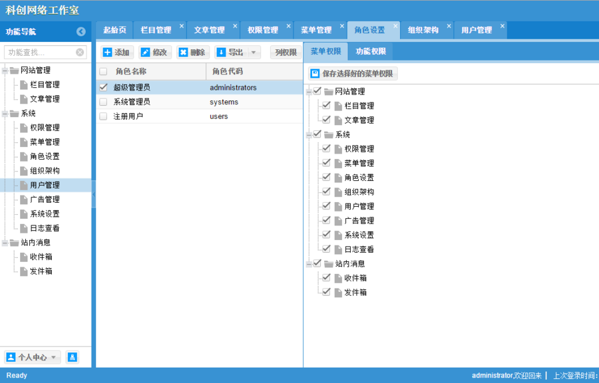Screen dimensions: 599x383
Task: Check the 系统管理员 role row checkbox
Action: click(x=103, y=102)
